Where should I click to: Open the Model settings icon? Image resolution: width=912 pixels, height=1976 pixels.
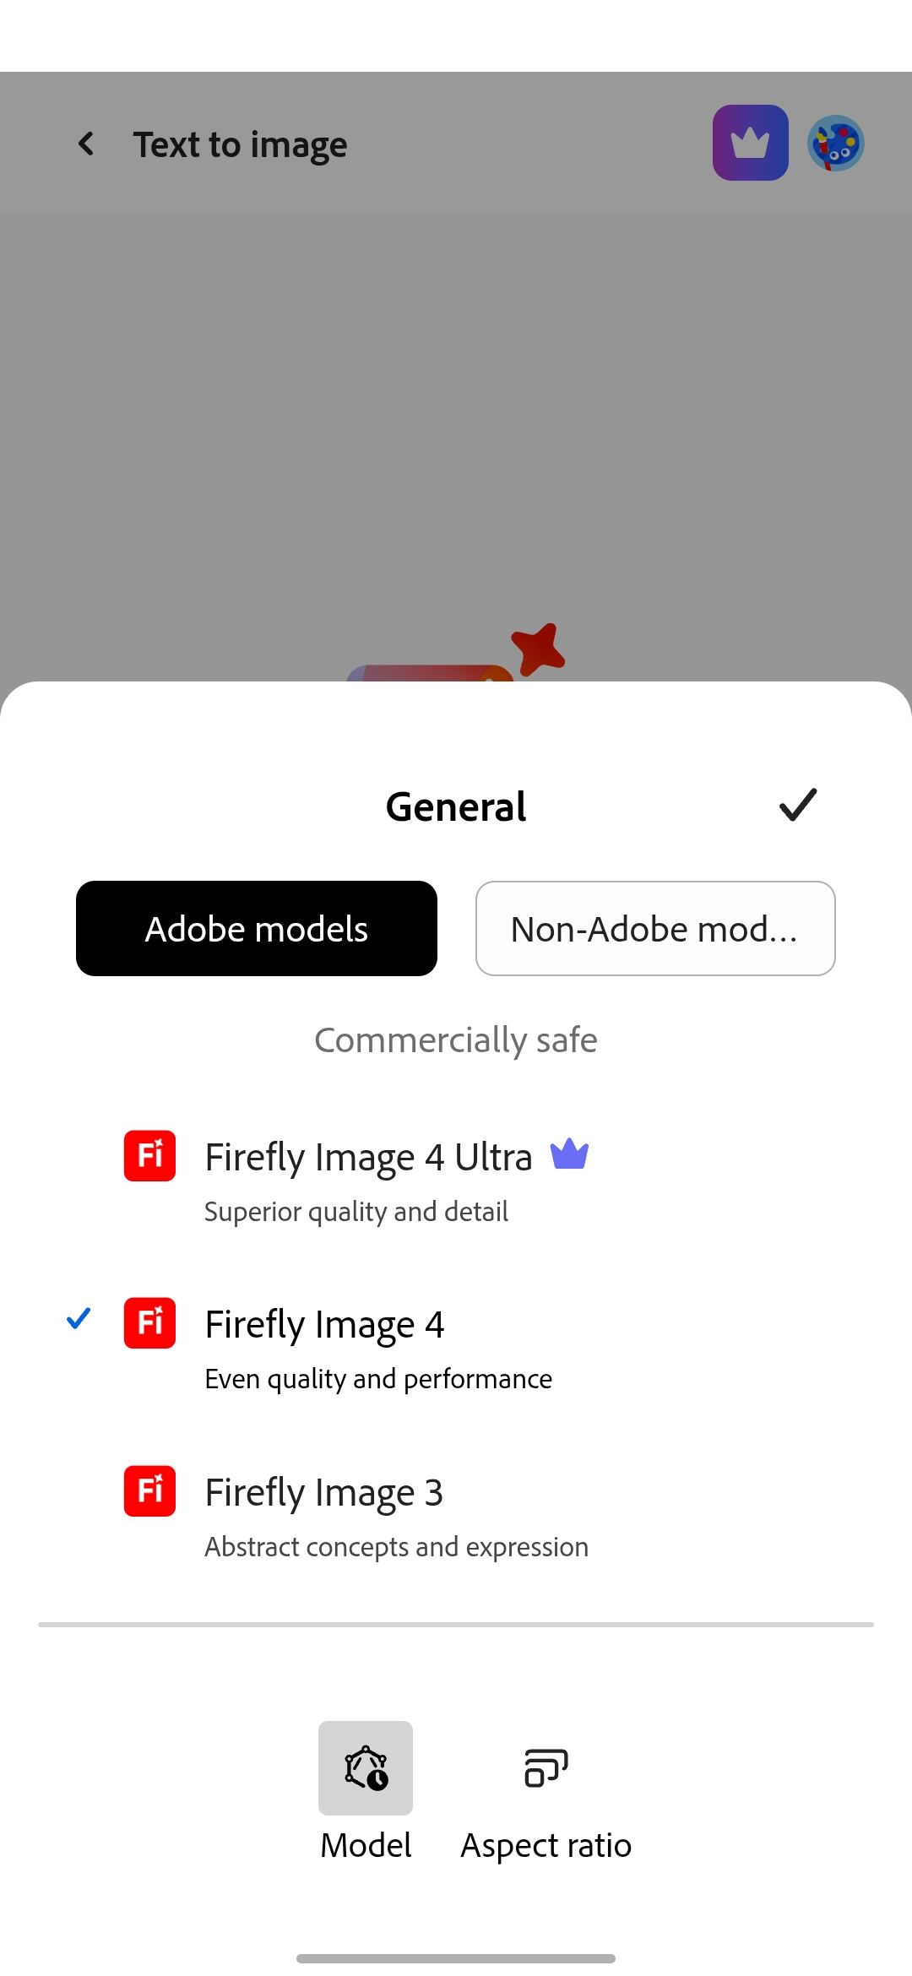pyautogui.click(x=366, y=1767)
